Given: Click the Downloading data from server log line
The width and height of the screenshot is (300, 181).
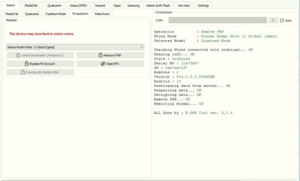Looking at the screenshot, I should [x=192, y=86].
